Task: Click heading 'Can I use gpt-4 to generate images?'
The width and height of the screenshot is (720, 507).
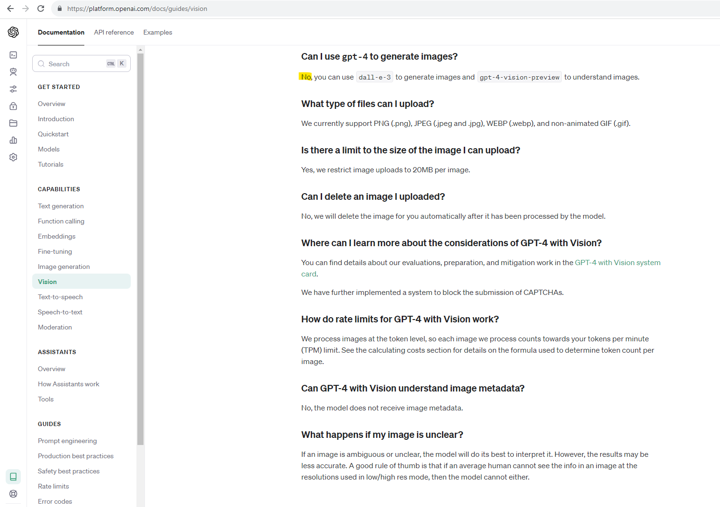Action: [x=379, y=57]
